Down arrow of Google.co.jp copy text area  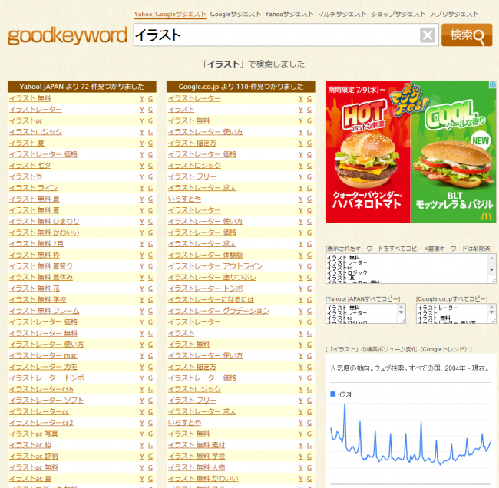[491, 312]
